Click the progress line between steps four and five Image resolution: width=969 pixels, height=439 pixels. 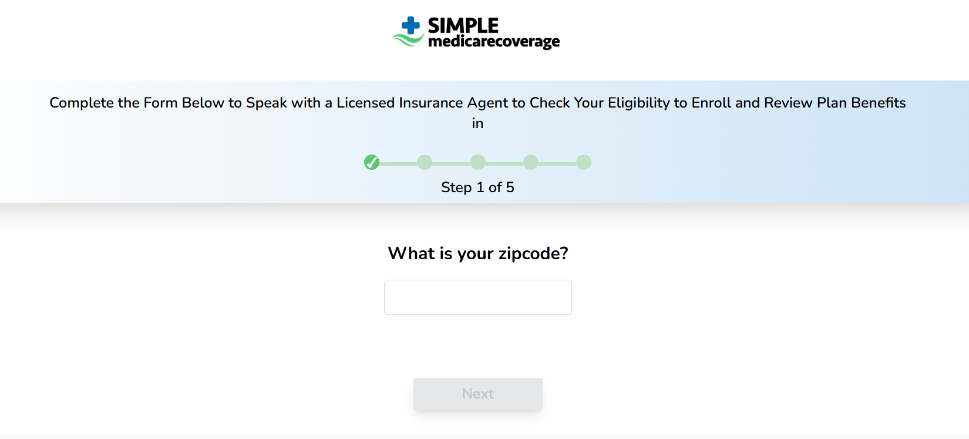coord(557,163)
